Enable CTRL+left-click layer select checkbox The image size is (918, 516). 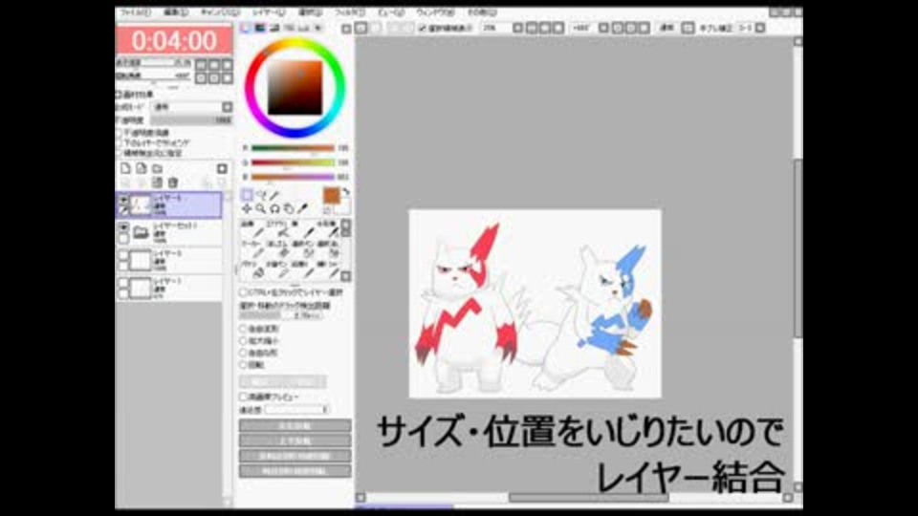coord(244,292)
